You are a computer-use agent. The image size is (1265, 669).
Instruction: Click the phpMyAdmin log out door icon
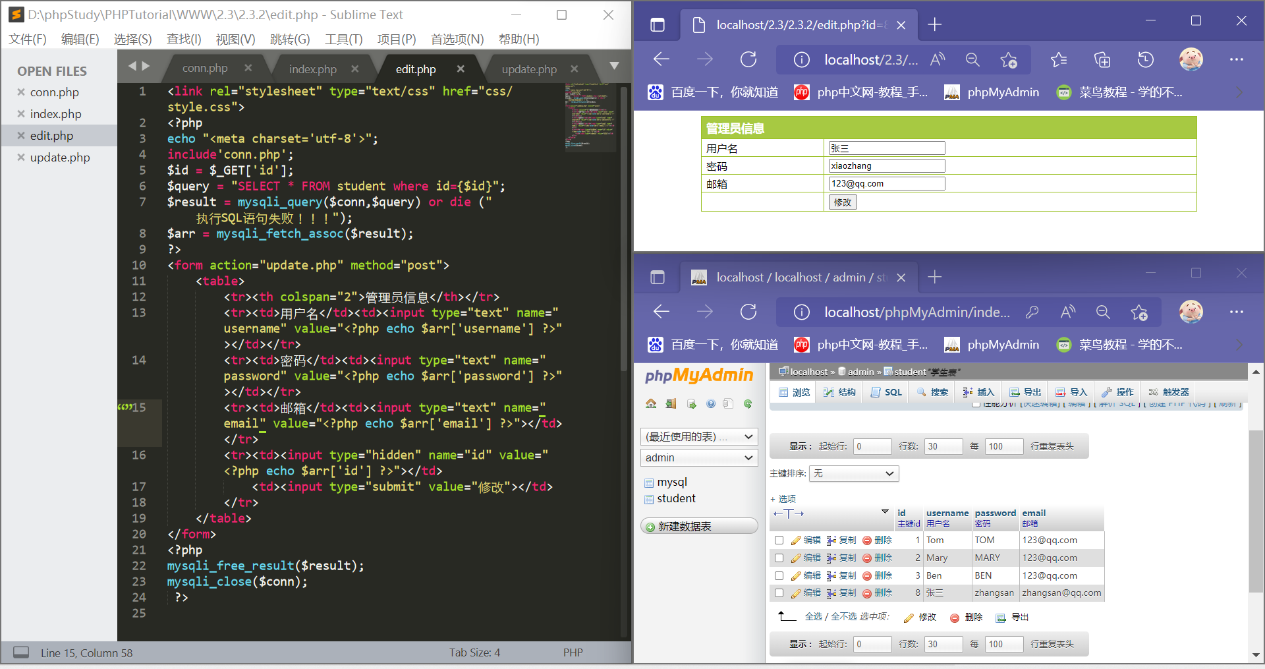[x=671, y=403]
